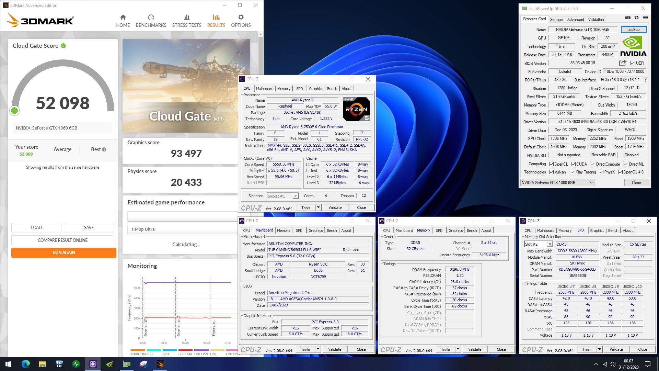Viewport: 659px width, 371px height.
Task: Open the Slot #2 memory slot dropdown
Action: point(538,244)
